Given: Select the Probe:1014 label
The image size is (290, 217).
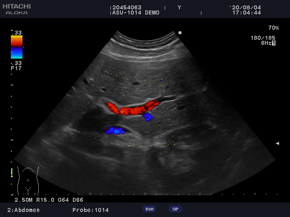Looking at the screenshot, I should point(90,210).
